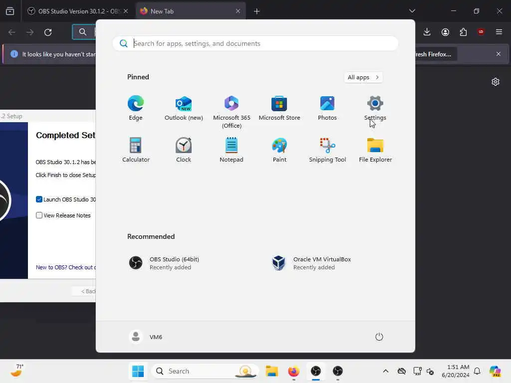511x383 pixels.
Task: Click uBlock Origin toolbar icon
Action: [x=481, y=32]
